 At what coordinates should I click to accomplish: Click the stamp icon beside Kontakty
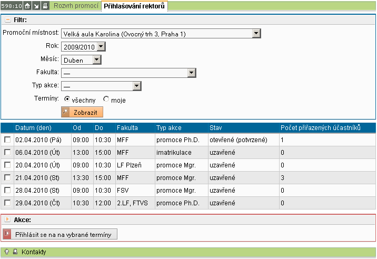click(15, 252)
